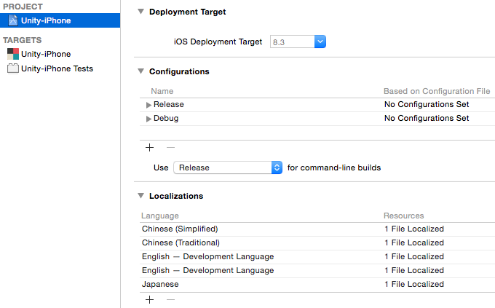This screenshot has width=495, height=308.
Task: Click '1 File Localized' for Japanese
Action: tap(414, 284)
